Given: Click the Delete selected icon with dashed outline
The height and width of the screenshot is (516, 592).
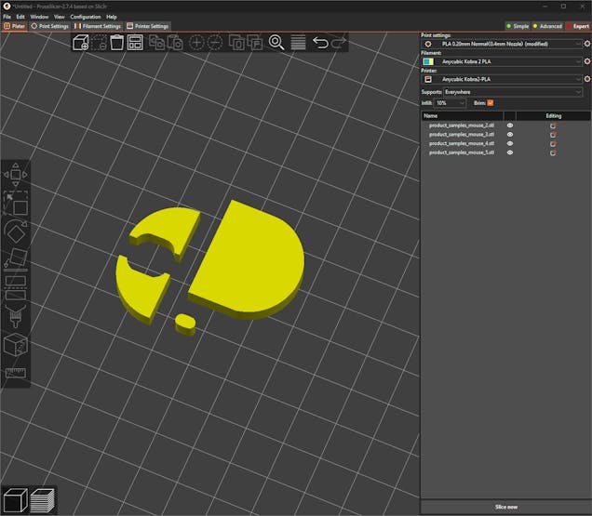Looking at the screenshot, I should click(99, 42).
